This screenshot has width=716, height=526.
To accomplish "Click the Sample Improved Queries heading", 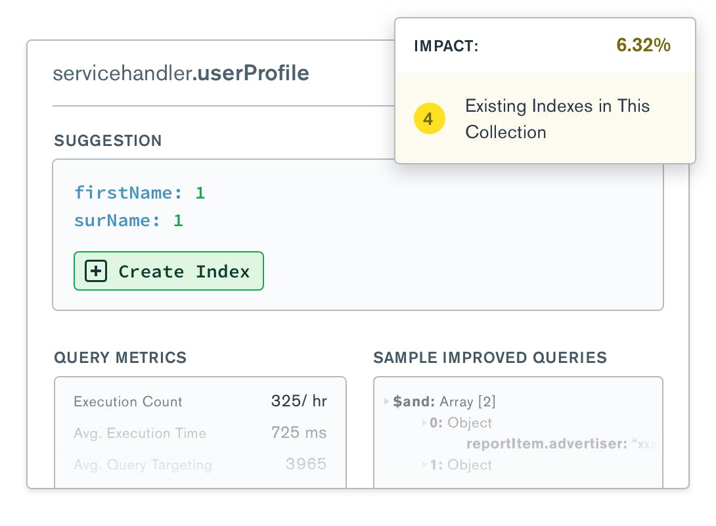I will tap(490, 358).
